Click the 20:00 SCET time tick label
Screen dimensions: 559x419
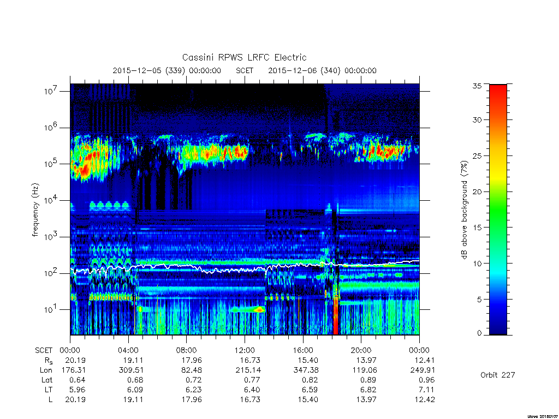click(361, 350)
